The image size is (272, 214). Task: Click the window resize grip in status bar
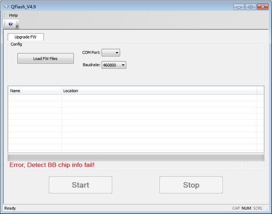coord(268,210)
